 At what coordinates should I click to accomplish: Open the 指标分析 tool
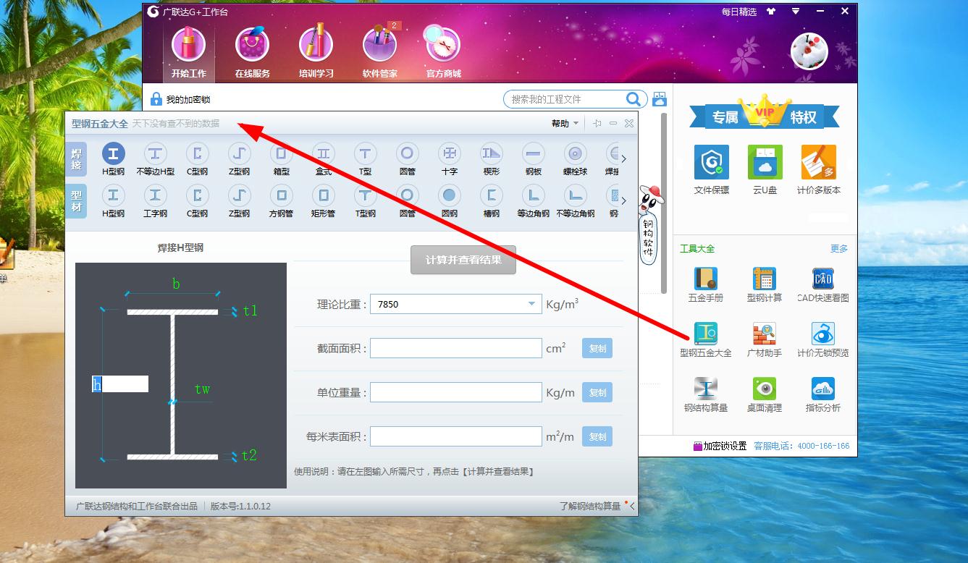tap(822, 394)
